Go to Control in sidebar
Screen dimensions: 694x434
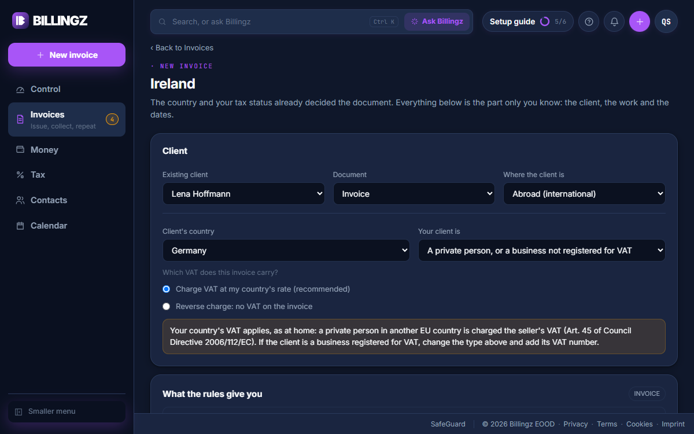[x=67, y=89]
